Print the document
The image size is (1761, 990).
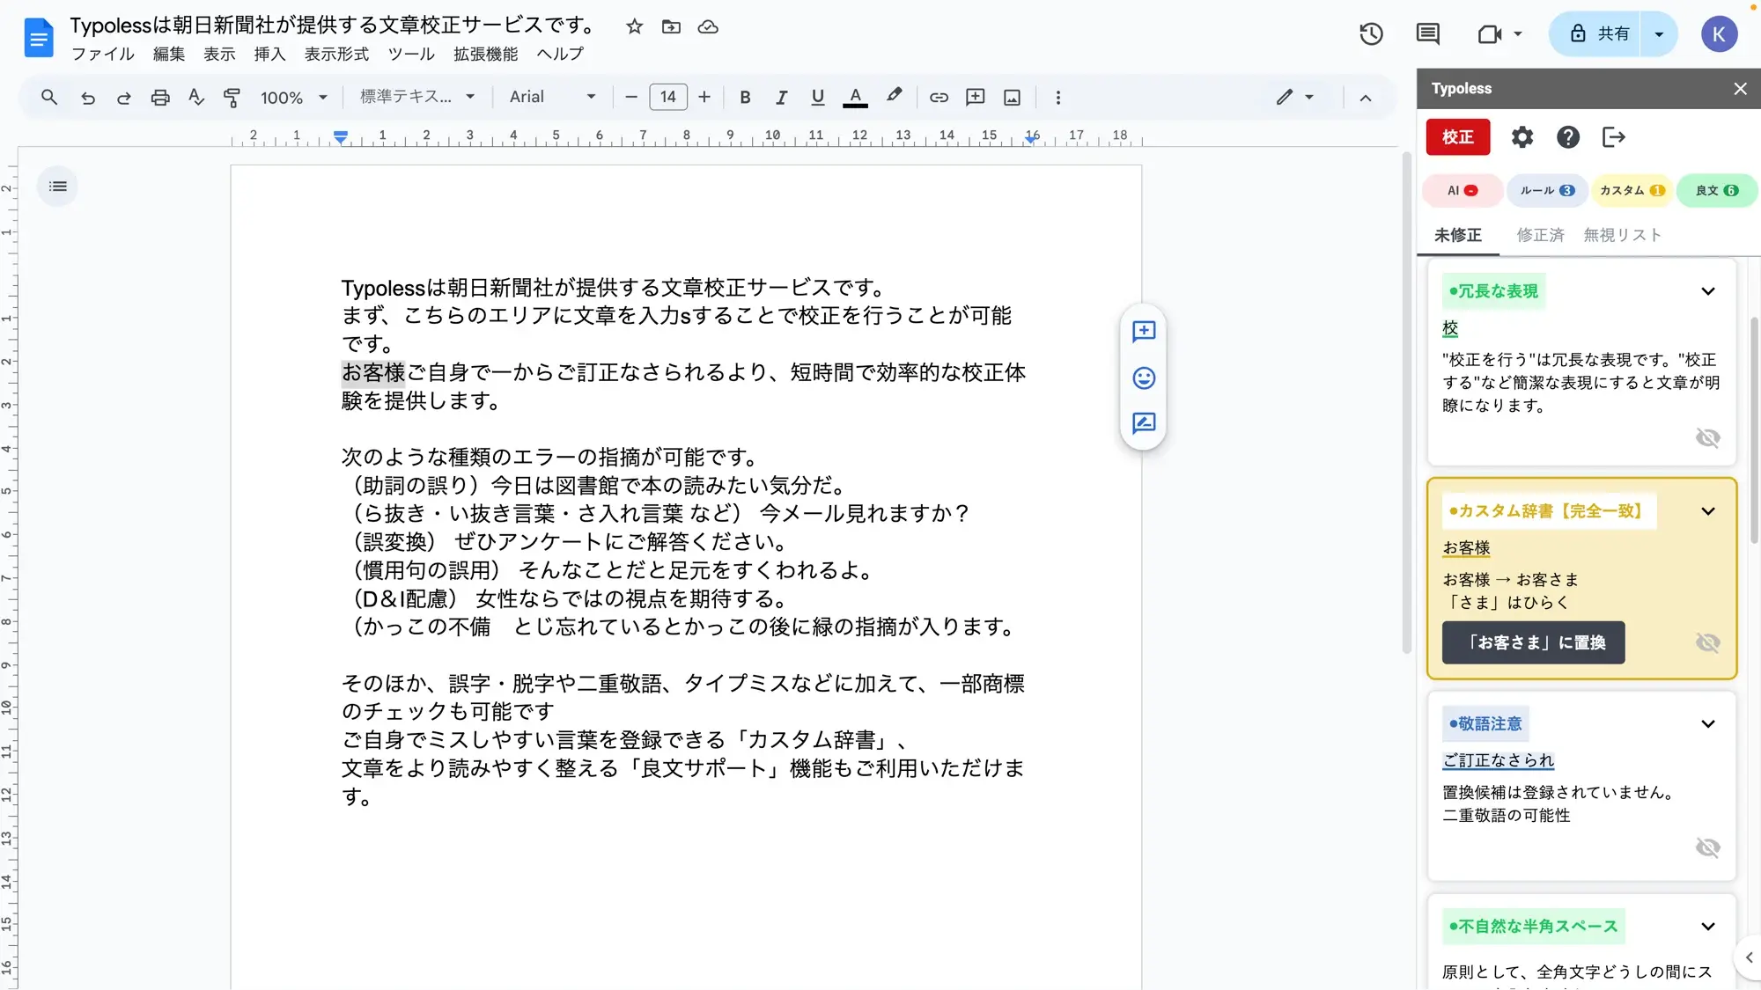[x=160, y=97]
